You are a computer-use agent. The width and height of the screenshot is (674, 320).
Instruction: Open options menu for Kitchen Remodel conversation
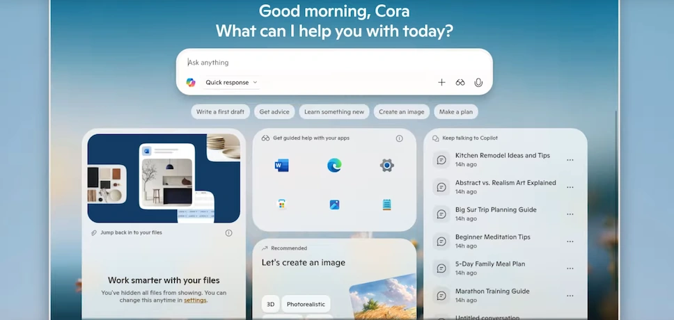tap(570, 160)
